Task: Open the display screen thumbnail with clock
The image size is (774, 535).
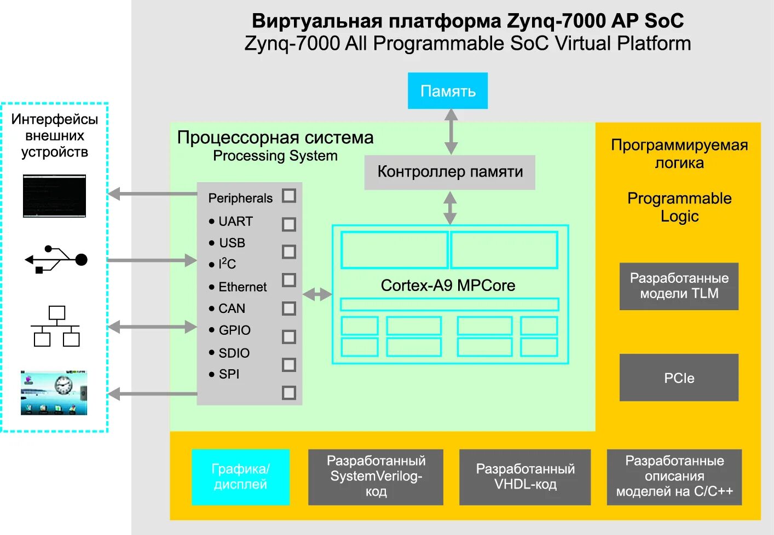Action: 54,393
